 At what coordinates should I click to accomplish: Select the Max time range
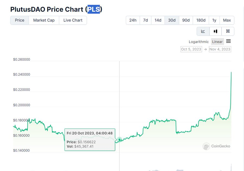[227, 20]
